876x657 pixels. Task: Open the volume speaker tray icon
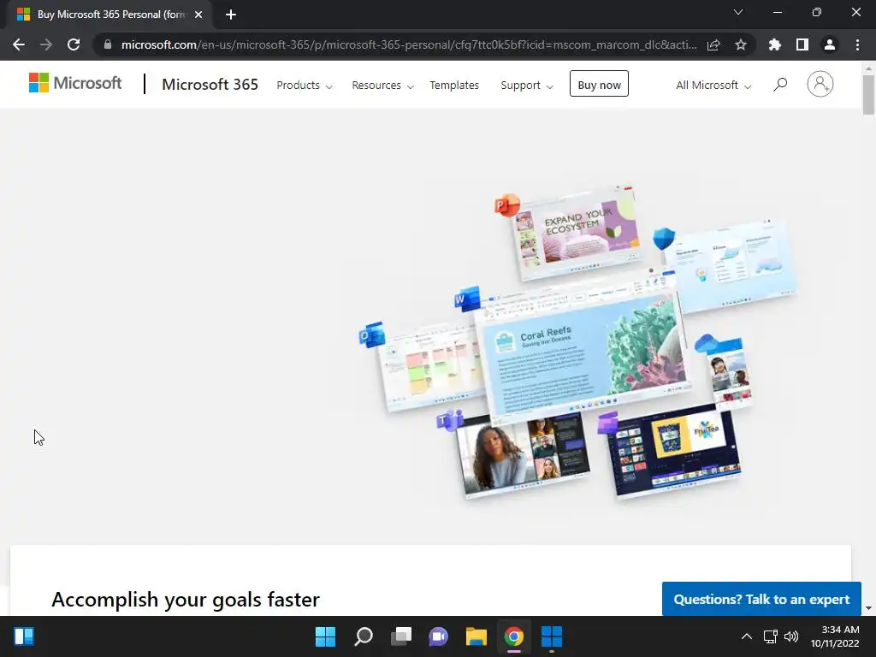791,636
